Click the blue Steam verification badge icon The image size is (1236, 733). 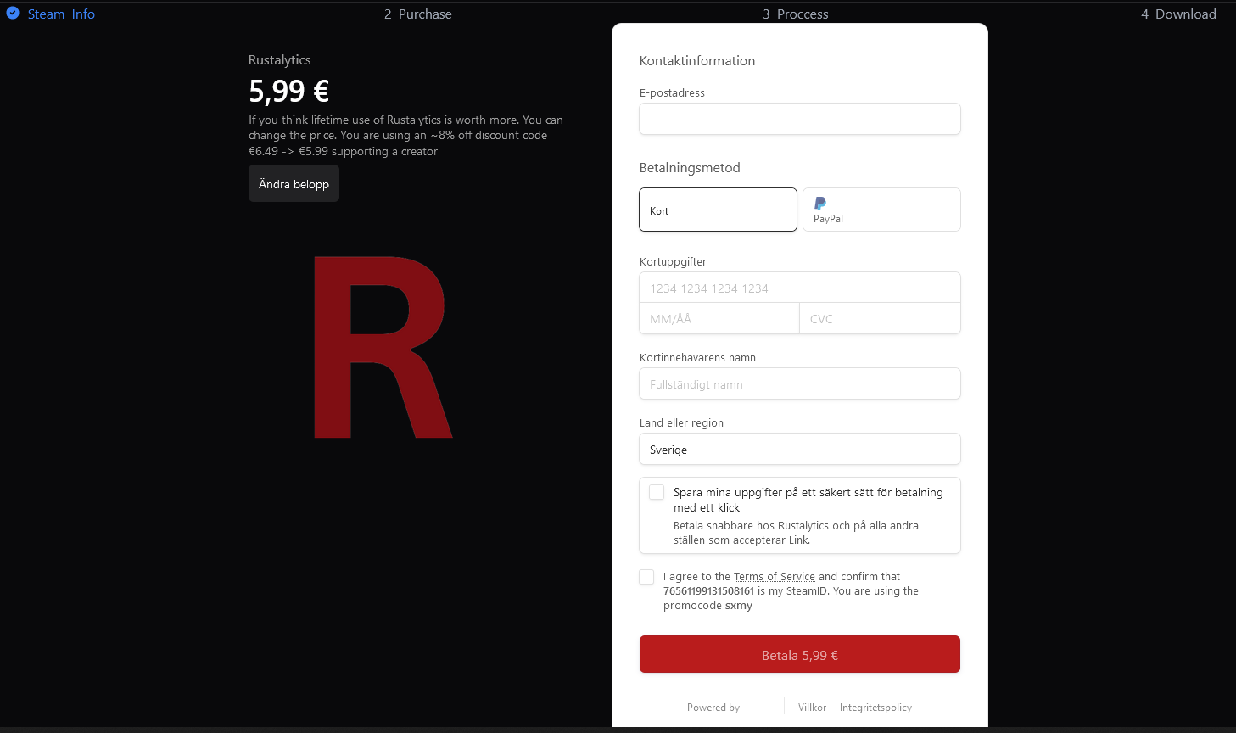(11, 13)
